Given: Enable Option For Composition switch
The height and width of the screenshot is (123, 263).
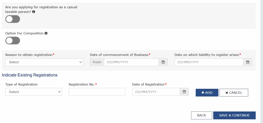Looking at the screenshot, I should coord(13,41).
